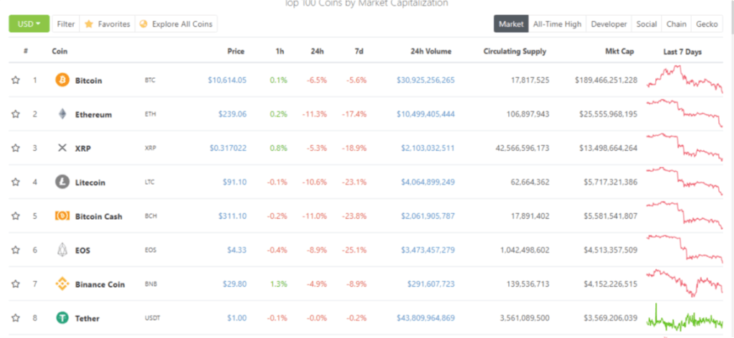This screenshot has width=734, height=338.
Task: Open the Binance Coin page link
Action: click(x=100, y=284)
